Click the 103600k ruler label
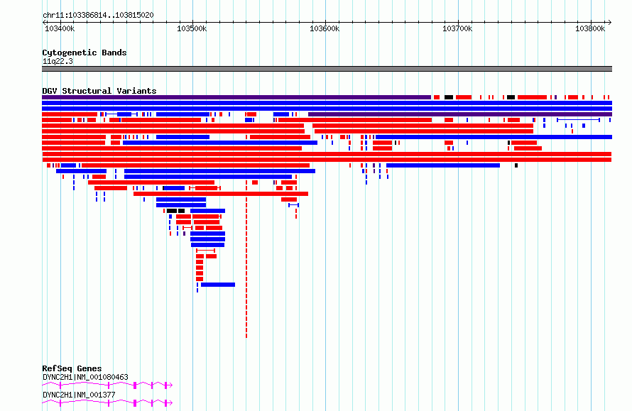Image resolution: width=632 pixels, height=411 pixels. [x=325, y=28]
